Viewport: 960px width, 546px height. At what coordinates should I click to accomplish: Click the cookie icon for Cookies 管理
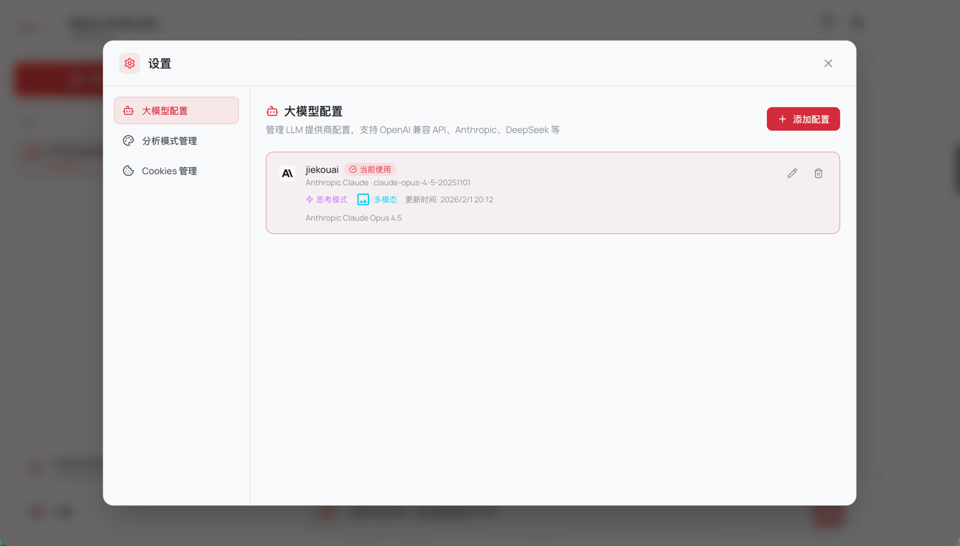point(128,171)
